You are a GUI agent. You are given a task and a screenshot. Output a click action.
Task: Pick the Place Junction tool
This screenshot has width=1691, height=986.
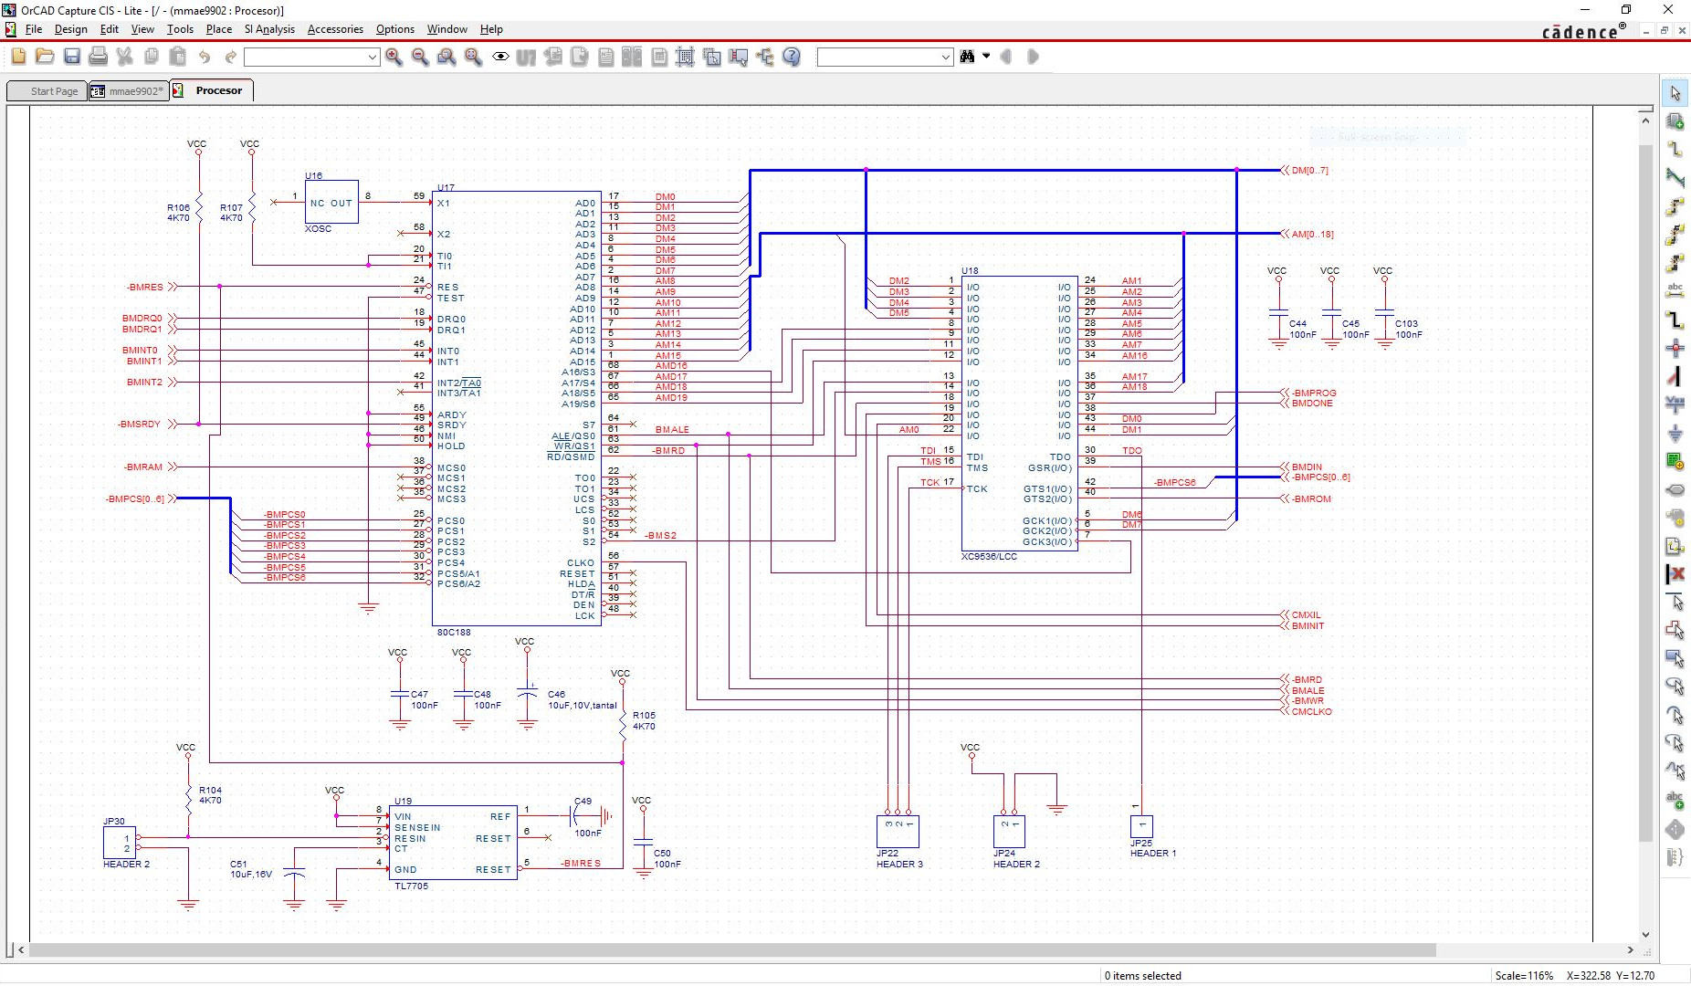(1675, 348)
